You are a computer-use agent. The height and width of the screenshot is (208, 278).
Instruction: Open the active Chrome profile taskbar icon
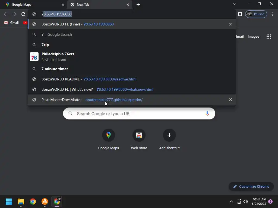point(57,201)
